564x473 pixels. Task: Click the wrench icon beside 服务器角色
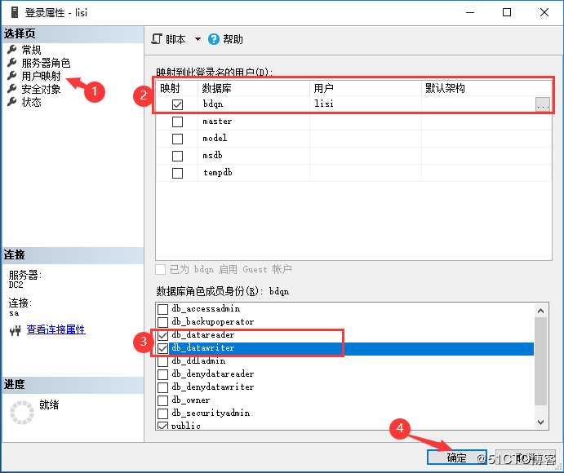(12, 63)
